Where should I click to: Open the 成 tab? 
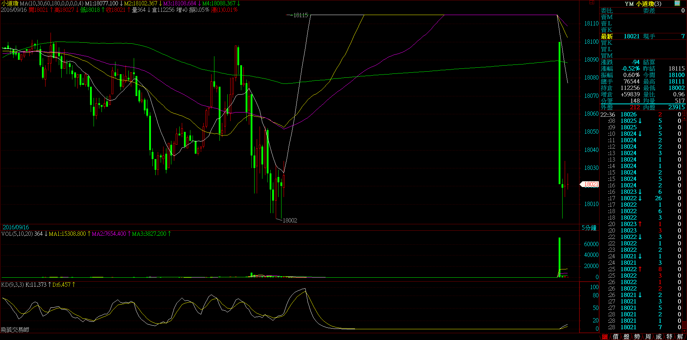point(659,337)
